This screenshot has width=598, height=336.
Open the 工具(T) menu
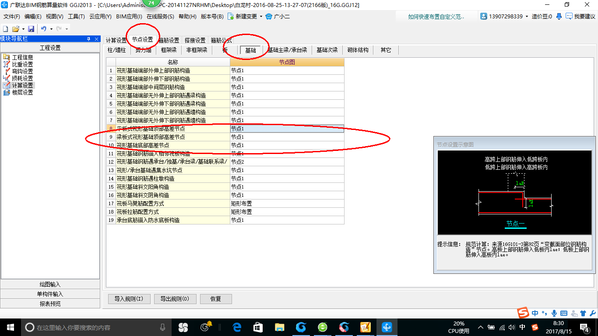coord(76,17)
